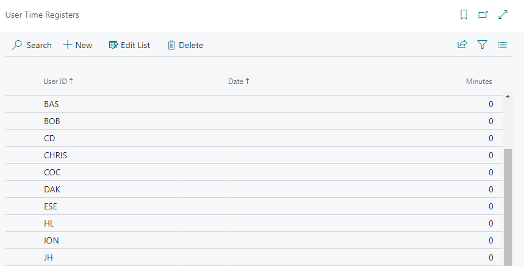The width and height of the screenshot is (524, 266).
Task: Toggle the filter pane funnel icon
Action: tap(483, 44)
